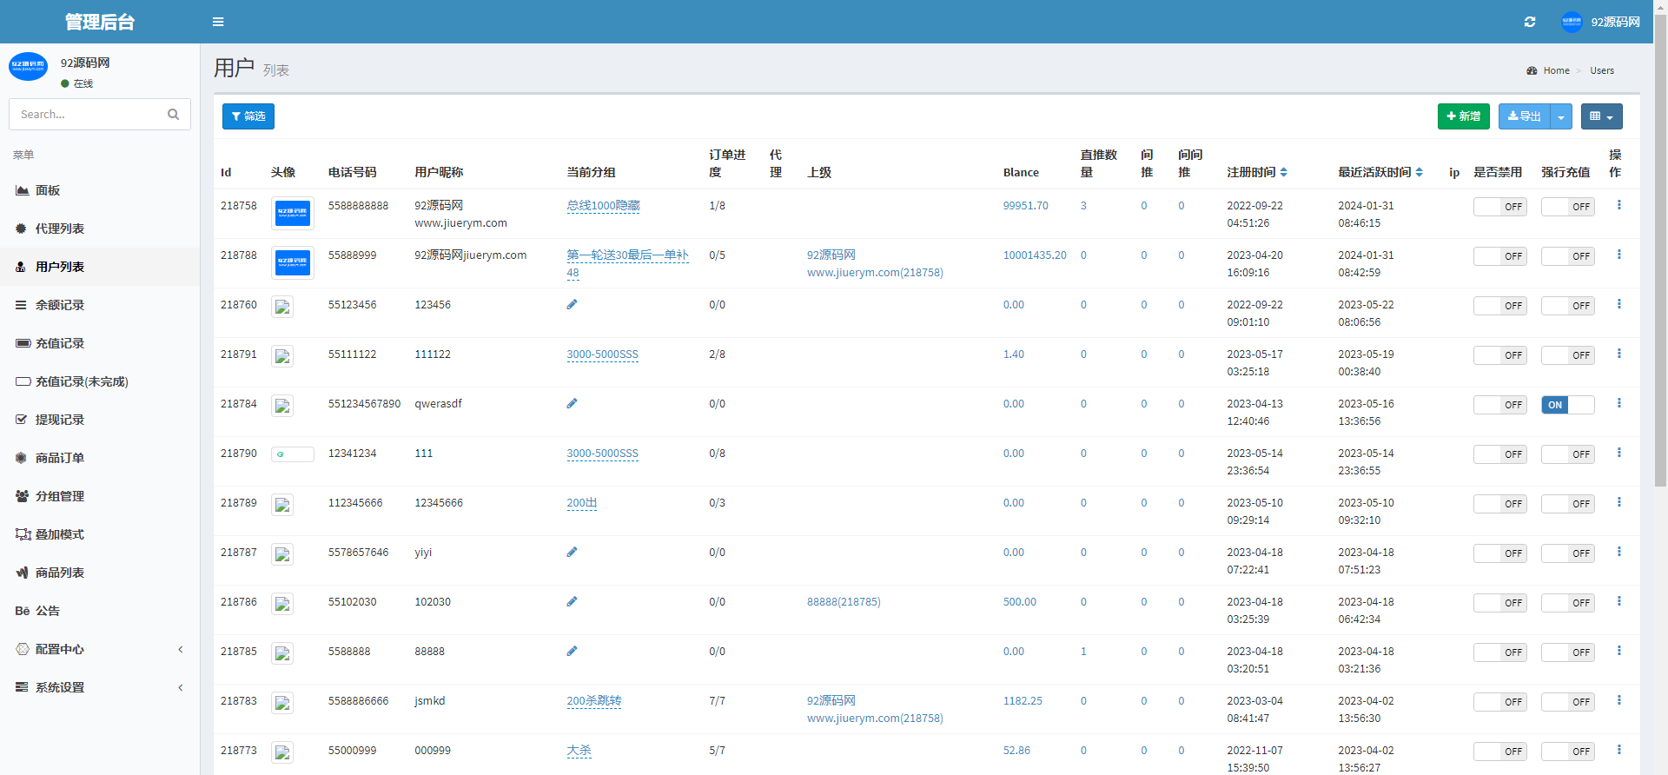
Task: Open actions menu dots for user 218758
Action: pos(1618,205)
